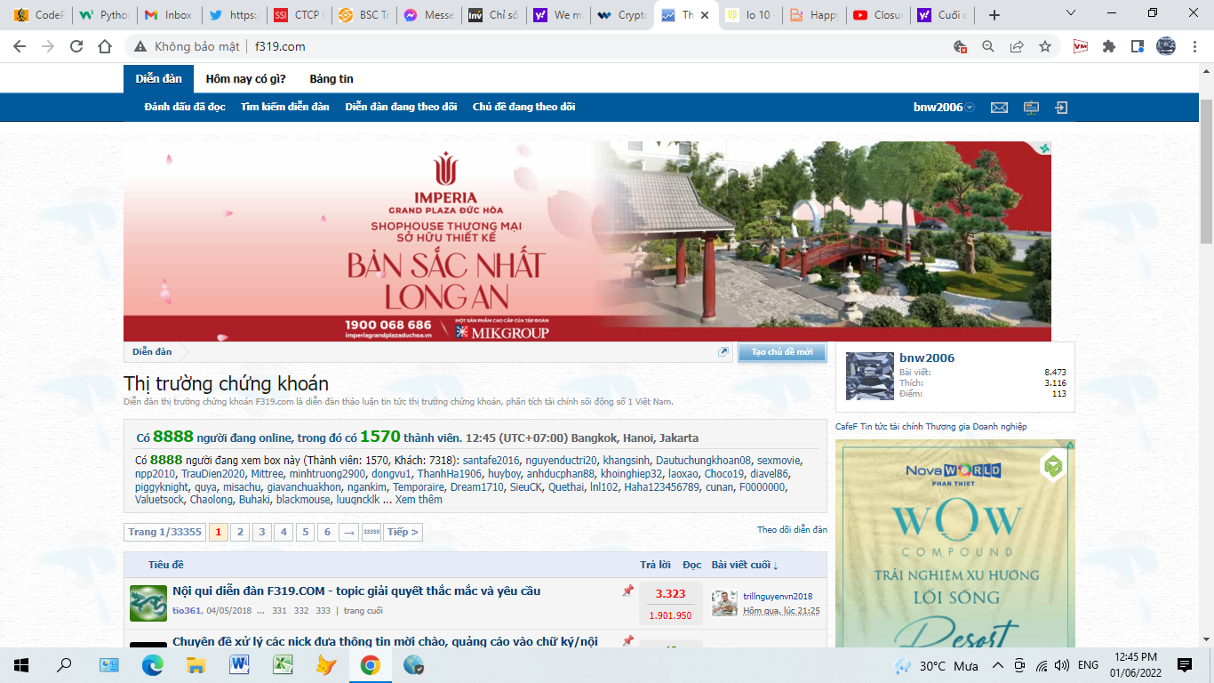Click the Xem thêm link in online users

pyautogui.click(x=419, y=500)
